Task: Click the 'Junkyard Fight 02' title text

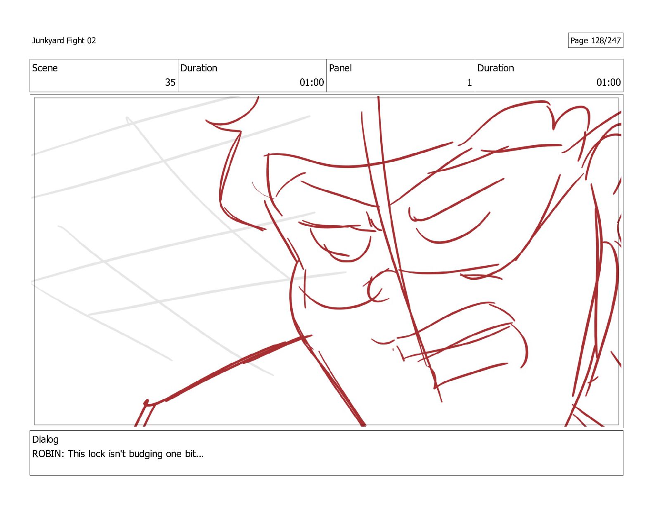Action: tap(64, 40)
